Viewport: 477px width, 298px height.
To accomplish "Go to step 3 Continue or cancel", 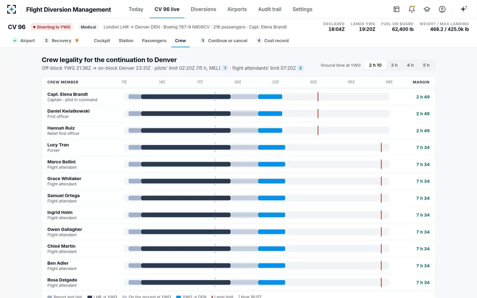I will 224,41.
